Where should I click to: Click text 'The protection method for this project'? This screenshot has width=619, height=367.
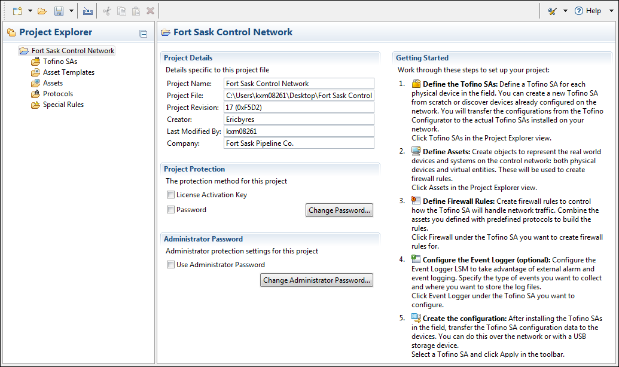click(x=226, y=181)
